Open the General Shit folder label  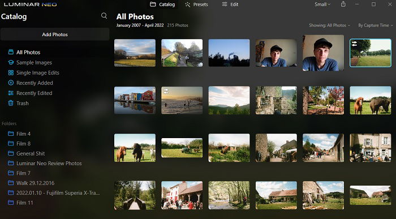[x=31, y=153]
